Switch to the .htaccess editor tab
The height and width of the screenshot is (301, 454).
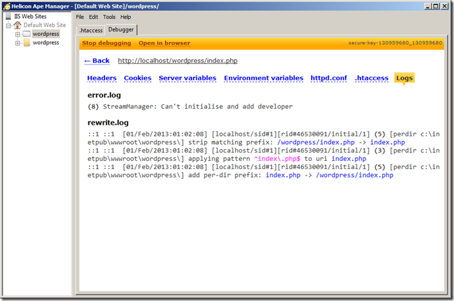coord(91,30)
